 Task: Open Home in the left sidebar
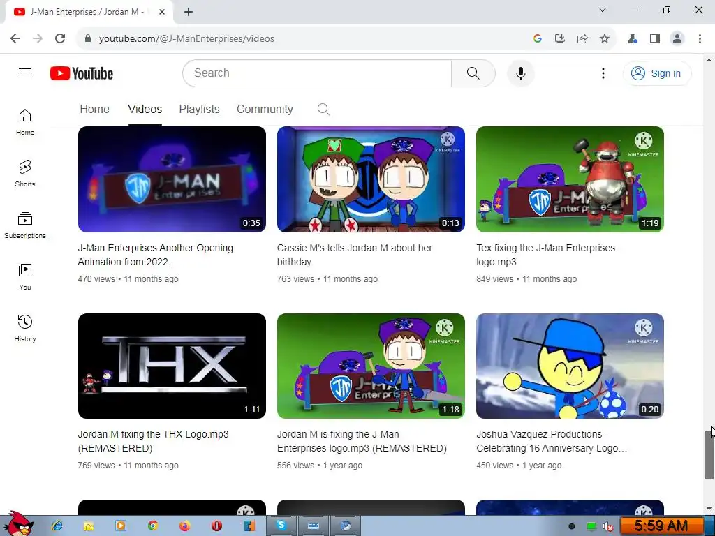pyautogui.click(x=25, y=122)
